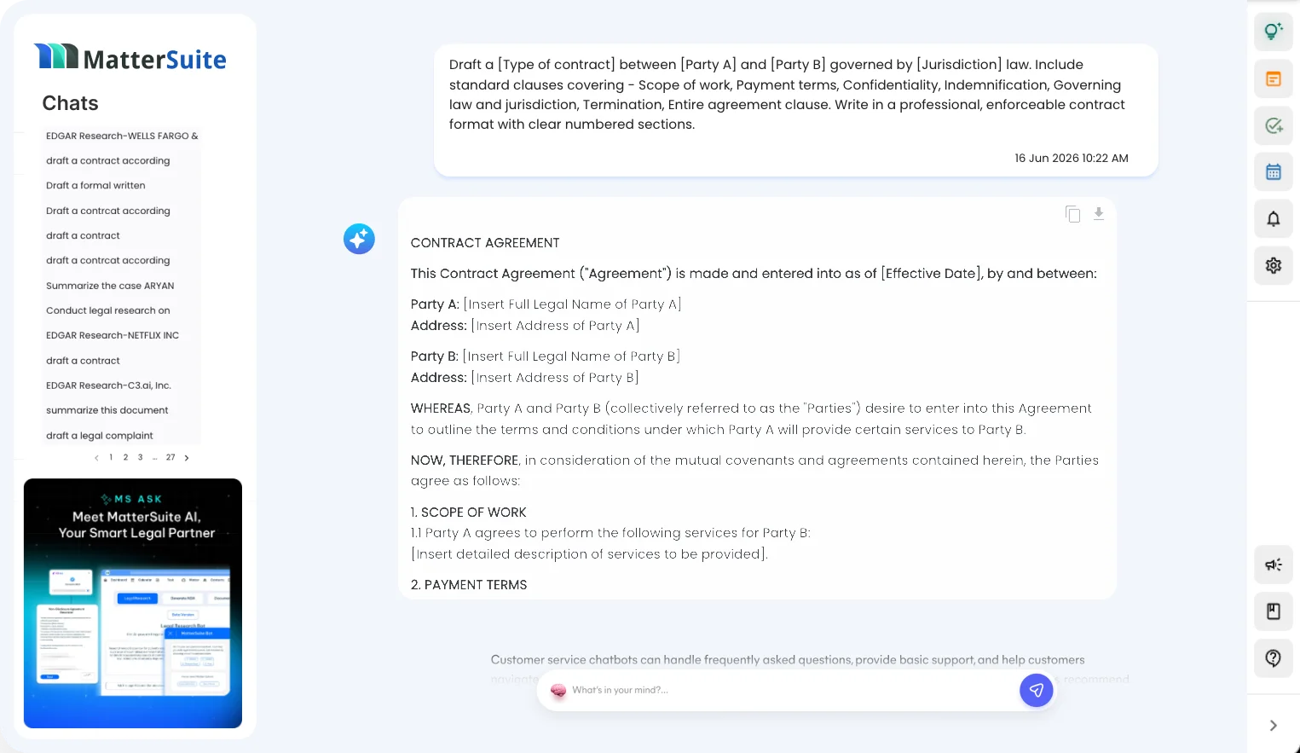Screen dimensions: 1300x753
Task: Send message with paper plane button
Action: [1037, 690]
